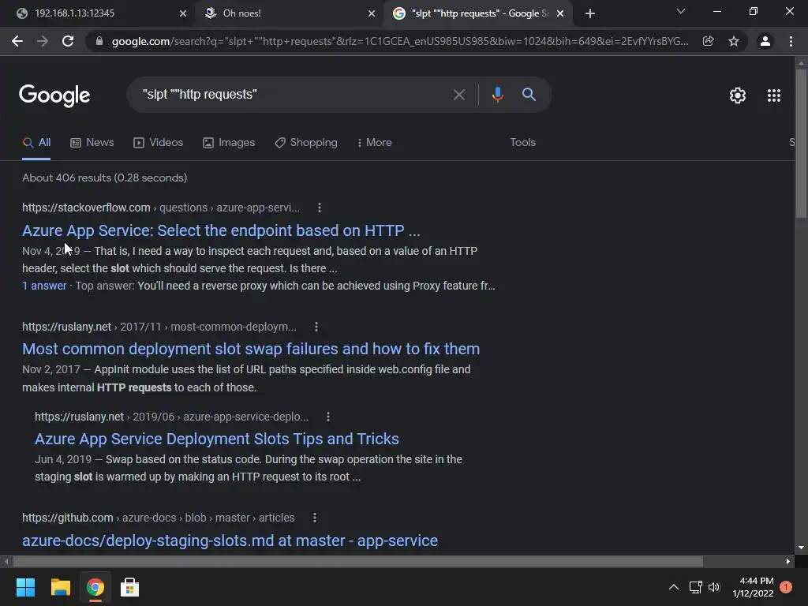This screenshot has width=808, height=606.
Task: Open options for ruslany.net 2017 result
Action: tap(316, 327)
